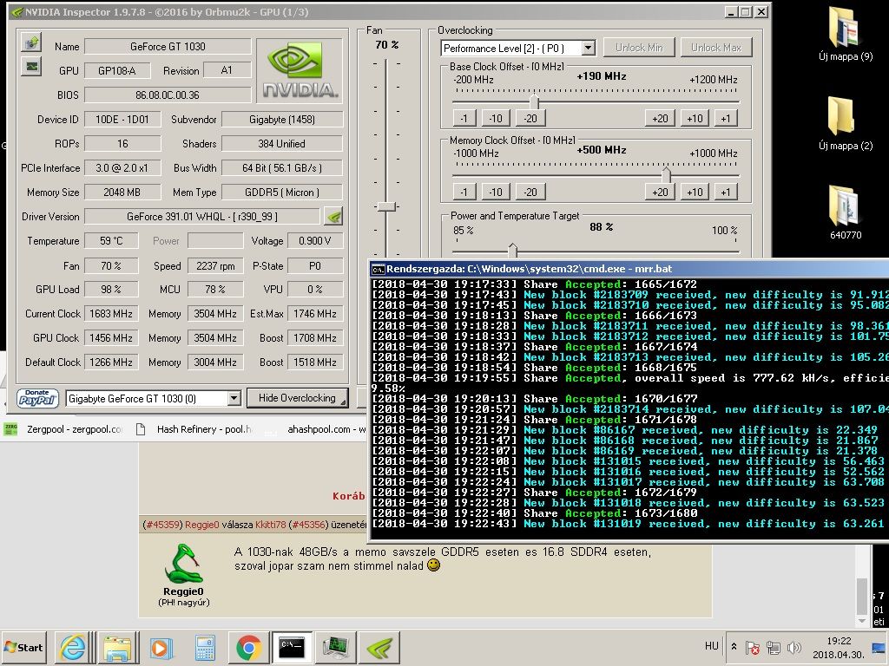Click Zergpool browser tab

[63, 429]
